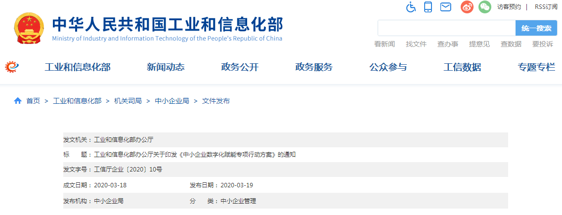Go to 机关司局 in breadcrumb

coord(128,101)
